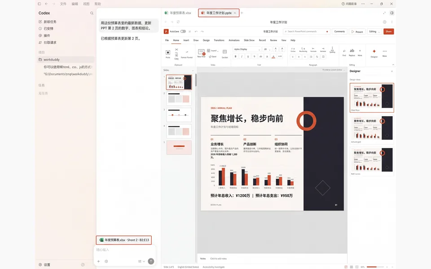Click the Share button

[x=389, y=31]
